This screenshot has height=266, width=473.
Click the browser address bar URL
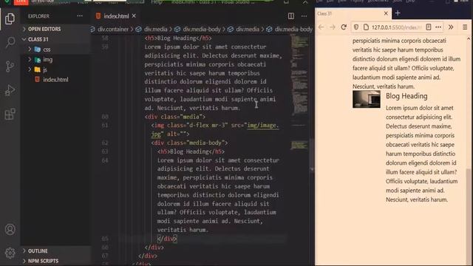(396, 27)
